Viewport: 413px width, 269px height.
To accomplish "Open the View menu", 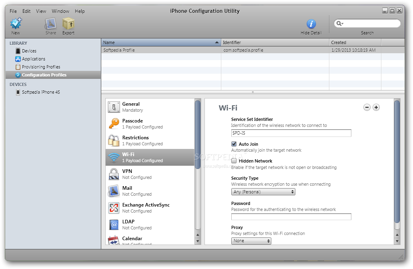I will (41, 11).
